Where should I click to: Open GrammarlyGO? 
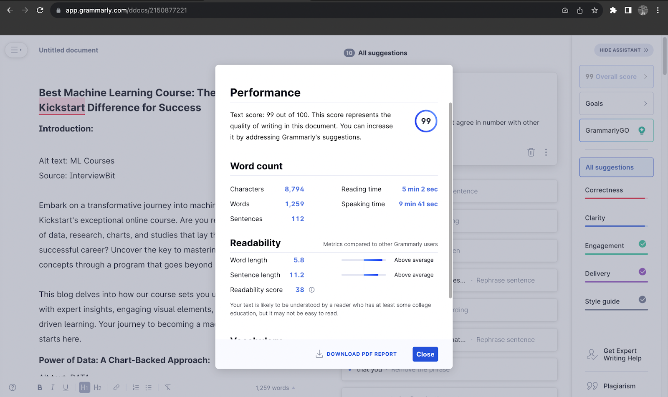click(616, 130)
